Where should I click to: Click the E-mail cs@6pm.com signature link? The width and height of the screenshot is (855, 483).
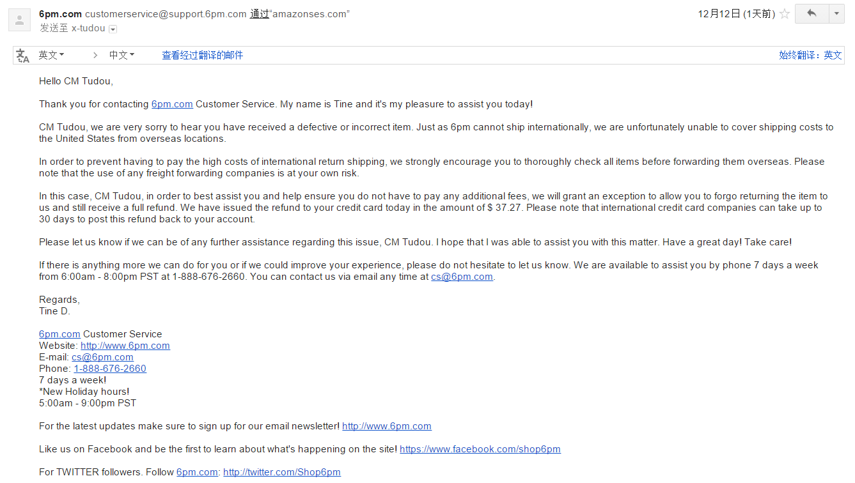pos(102,357)
